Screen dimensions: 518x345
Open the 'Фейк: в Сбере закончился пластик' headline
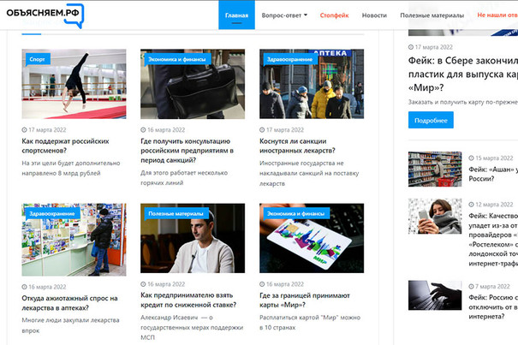[x=463, y=74]
